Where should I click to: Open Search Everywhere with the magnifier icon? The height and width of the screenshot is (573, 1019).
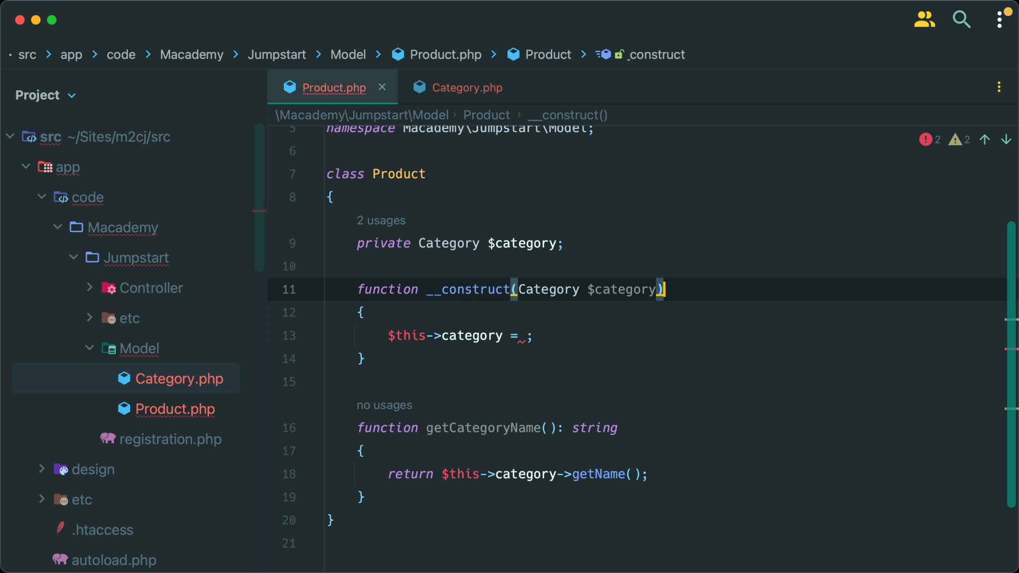pyautogui.click(x=961, y=19)
